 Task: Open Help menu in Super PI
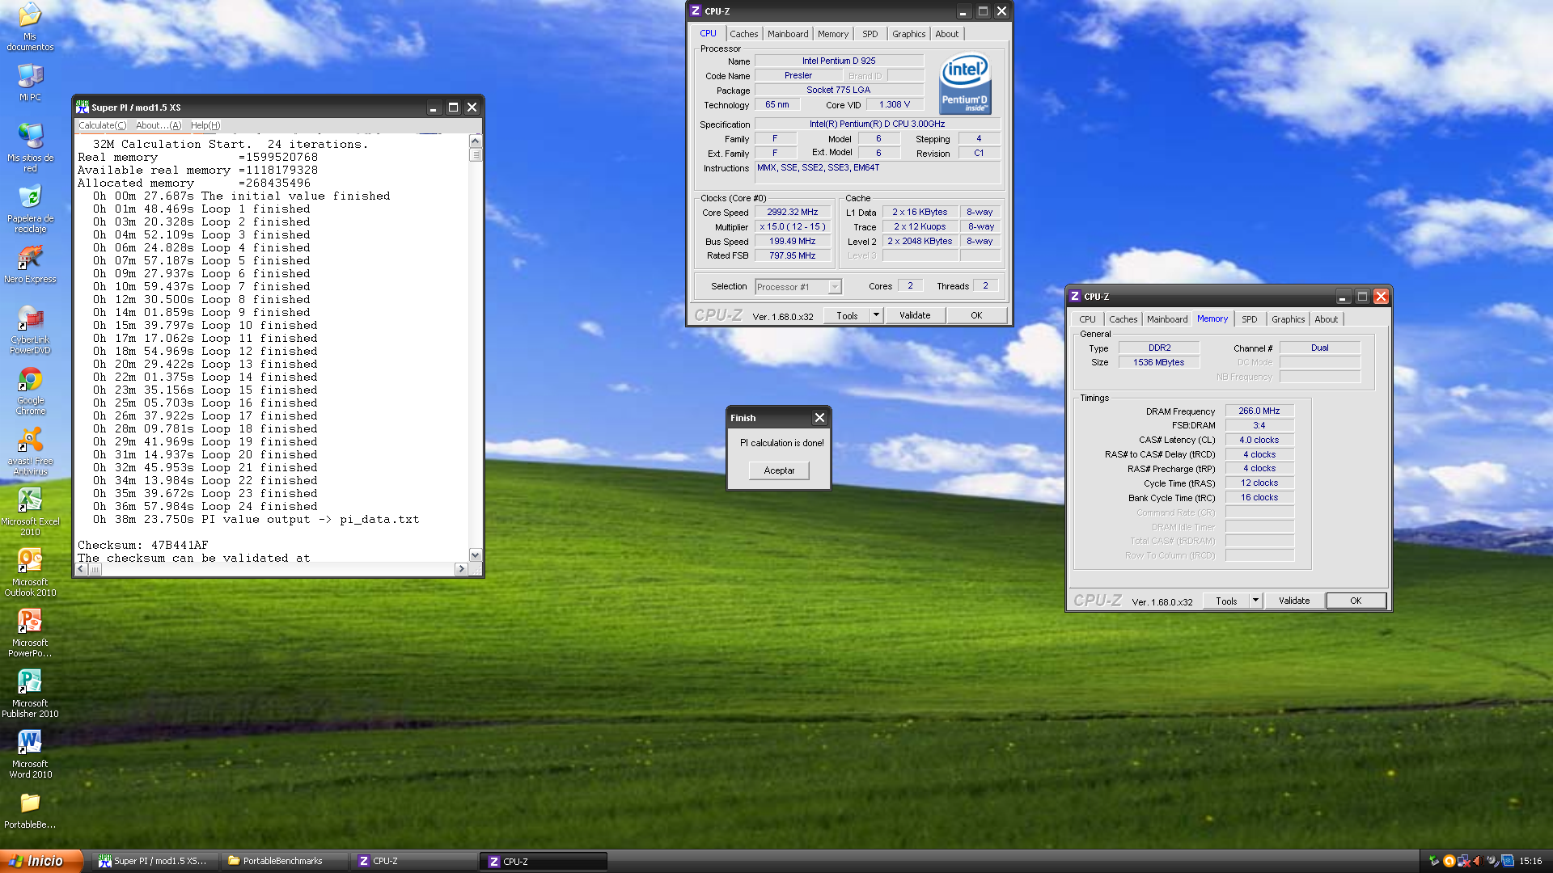tap(205, 125)
